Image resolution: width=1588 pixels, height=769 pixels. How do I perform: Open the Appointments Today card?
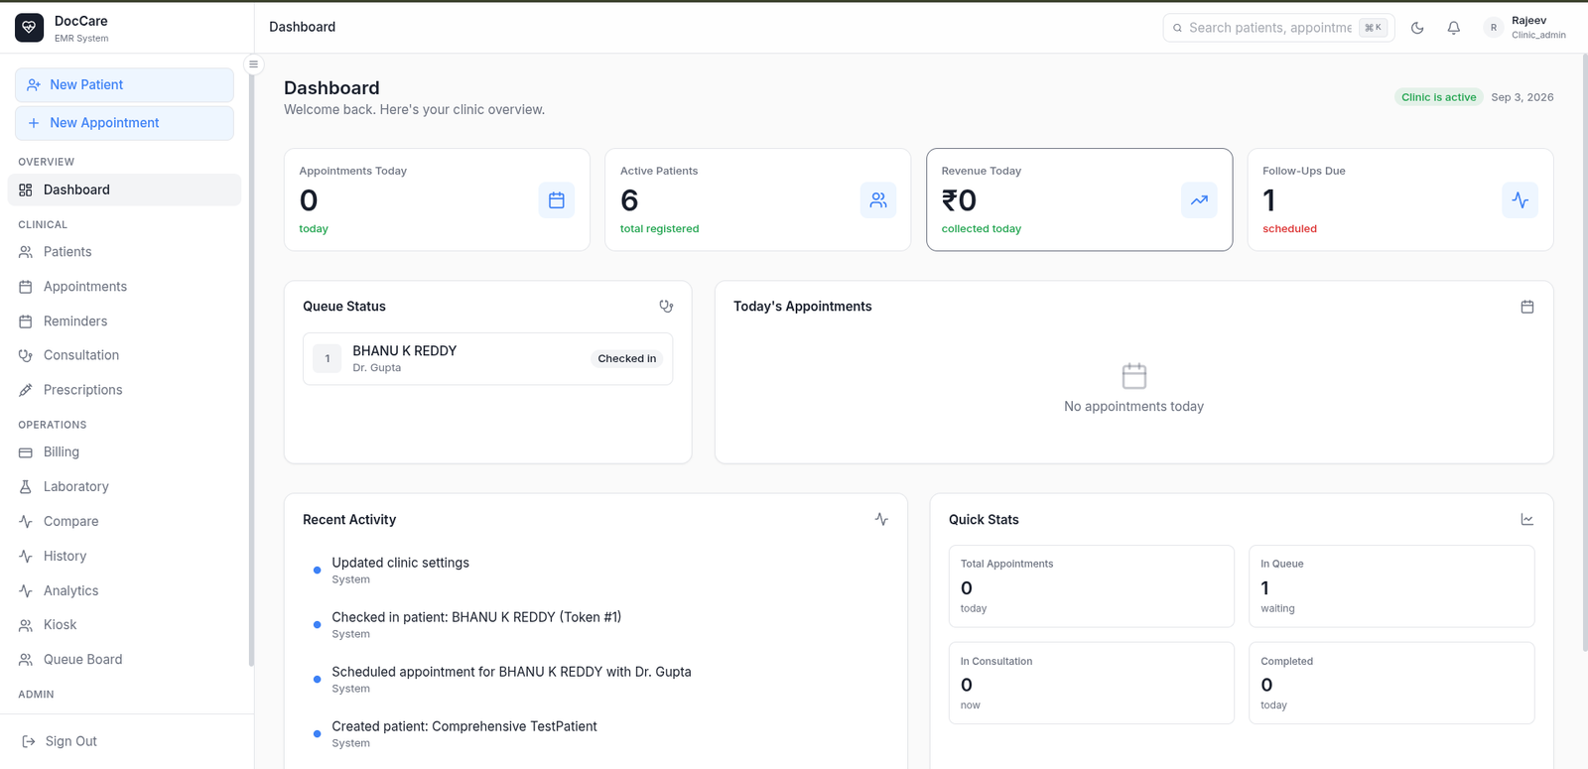[x=437, y=199]
